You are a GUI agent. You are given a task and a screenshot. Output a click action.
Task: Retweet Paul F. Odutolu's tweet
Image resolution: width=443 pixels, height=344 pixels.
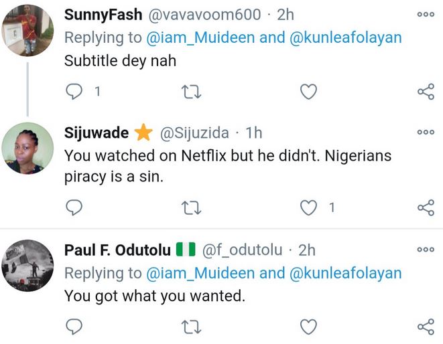coord(191,326)
